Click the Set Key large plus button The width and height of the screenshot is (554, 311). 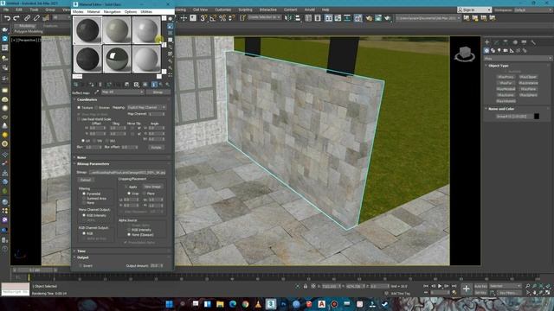pyautogui.click(x=467, y=289)
